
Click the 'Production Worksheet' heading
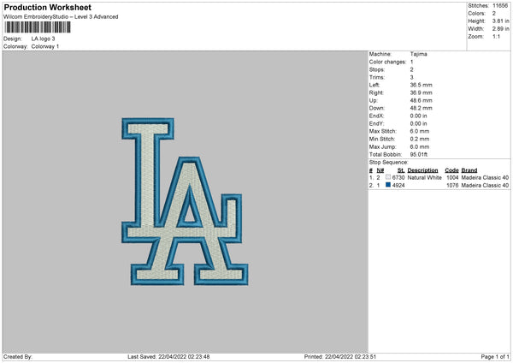tap(48, 7)
